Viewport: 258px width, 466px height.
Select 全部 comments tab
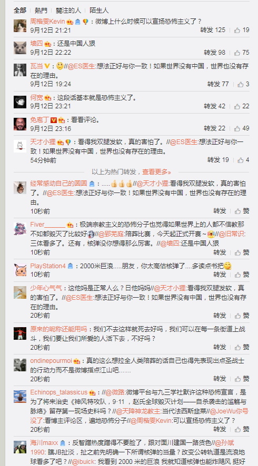click(20, 11)
